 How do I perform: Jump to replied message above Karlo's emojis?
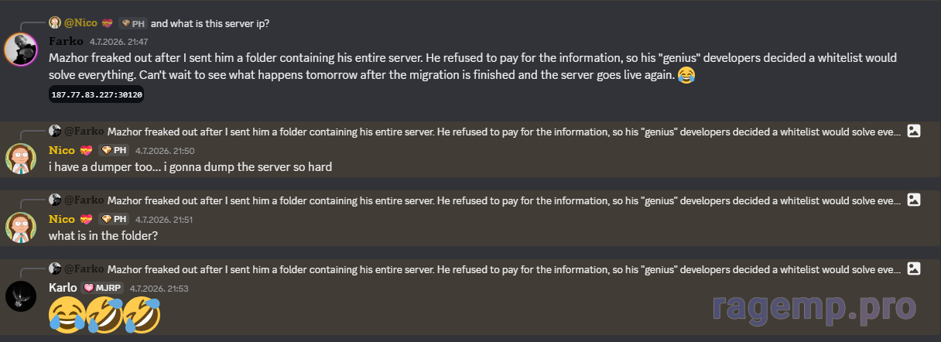503,268
